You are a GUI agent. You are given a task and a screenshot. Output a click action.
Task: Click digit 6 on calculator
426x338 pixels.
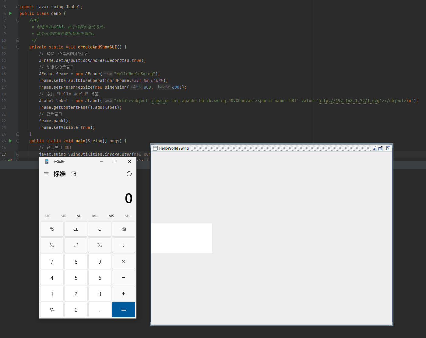100,278
